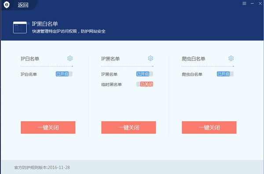Open the hamburger menu icon
Screen dimensions: 264x174
pos(244,4)
